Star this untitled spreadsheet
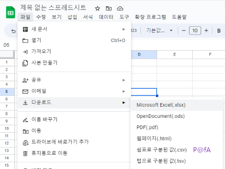Viewport: 225px width, 169px height. coord(98,9)
